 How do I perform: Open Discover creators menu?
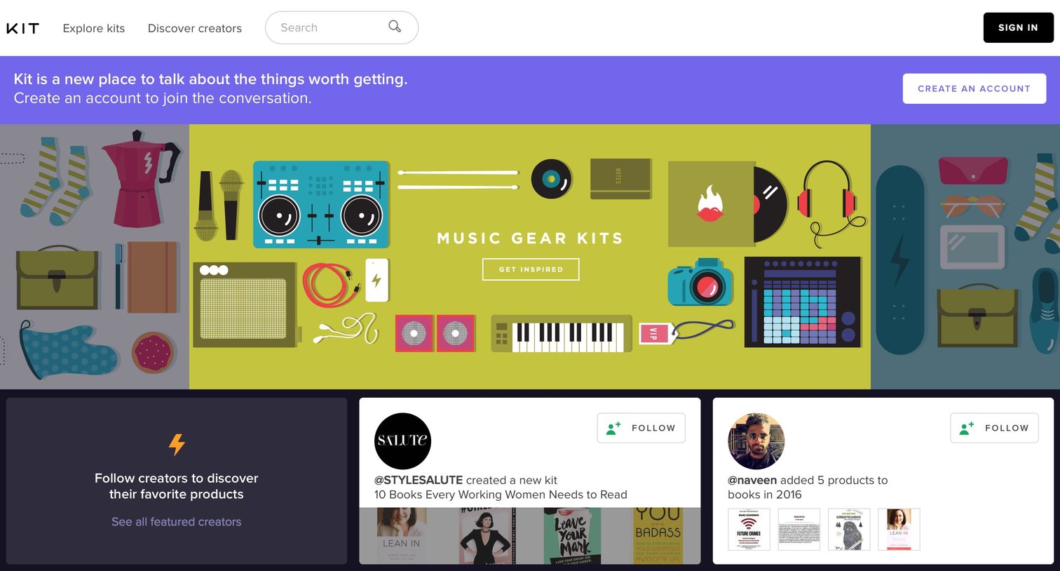pos(195,28)
